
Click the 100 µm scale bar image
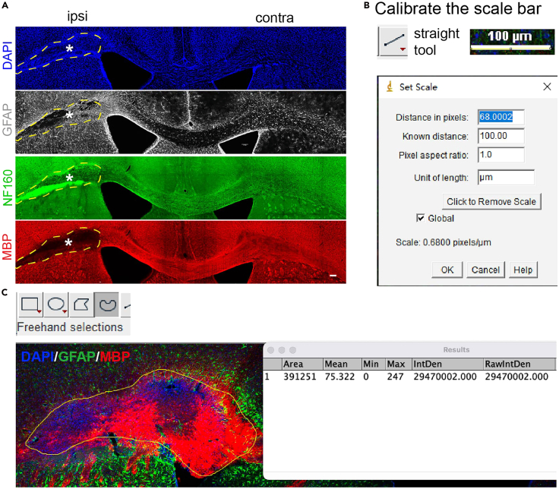coord(513,42)
